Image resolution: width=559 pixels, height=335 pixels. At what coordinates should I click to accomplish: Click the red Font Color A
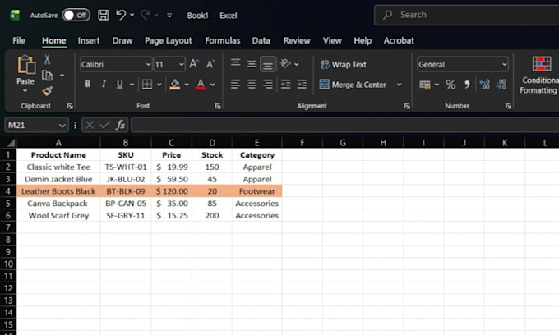click(201, 85)
